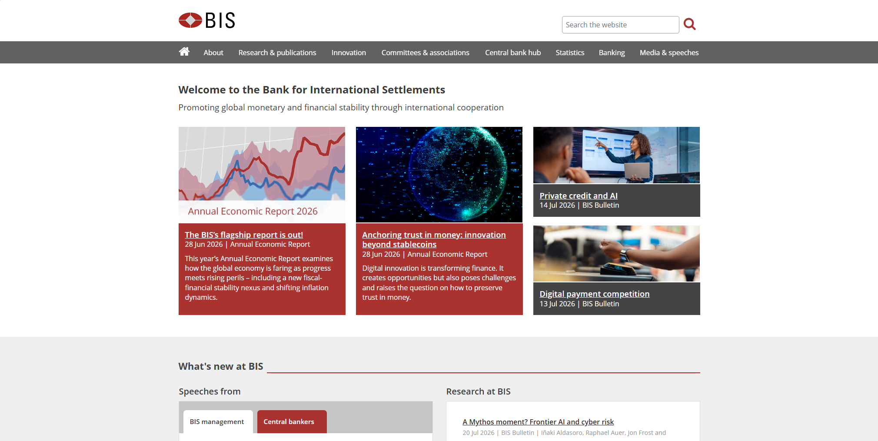Open the Banking menu
The height and width of the screenshot is (441, 878).
tap(612, 53)
